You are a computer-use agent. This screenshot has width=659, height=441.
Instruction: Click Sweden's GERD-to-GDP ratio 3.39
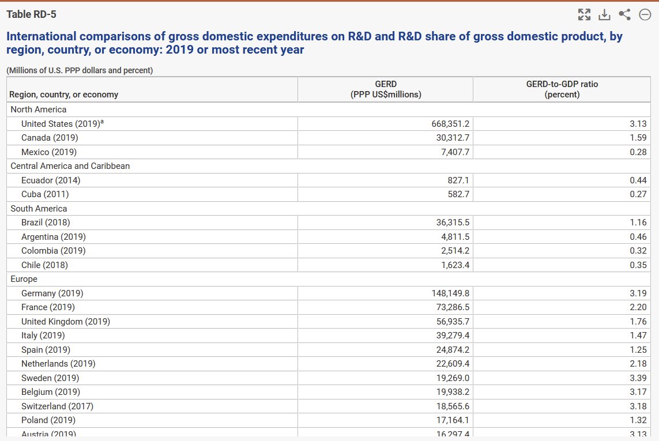click(638, 378)
